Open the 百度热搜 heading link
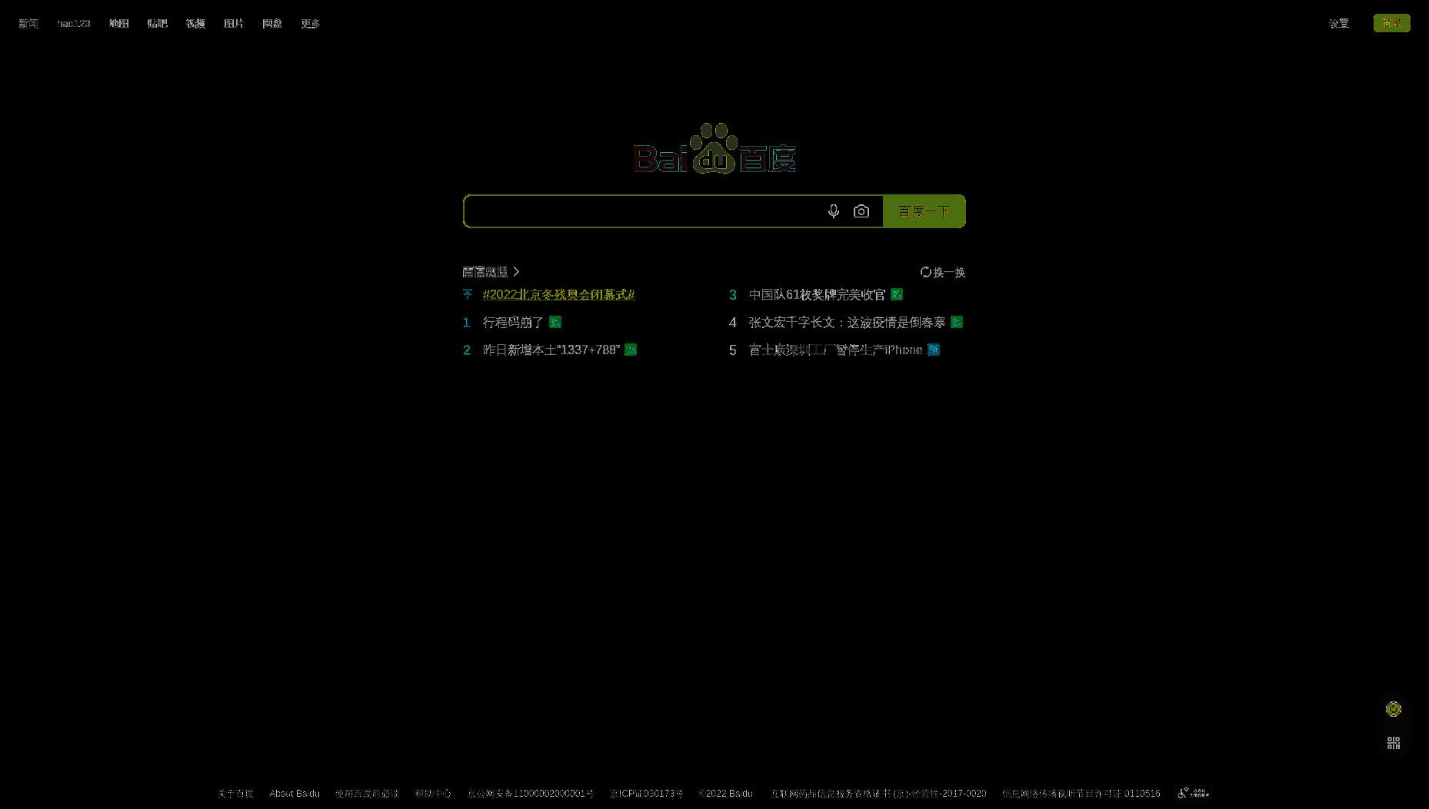The image size is (1429, 809). (x=485, y=272)
